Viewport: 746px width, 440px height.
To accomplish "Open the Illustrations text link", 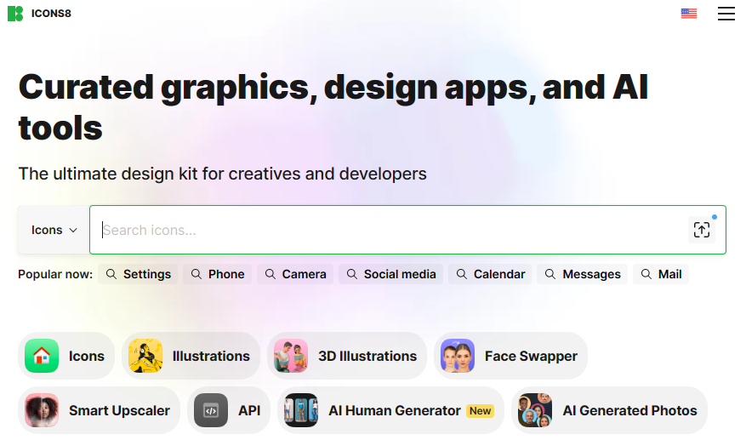I will [211, 357].
